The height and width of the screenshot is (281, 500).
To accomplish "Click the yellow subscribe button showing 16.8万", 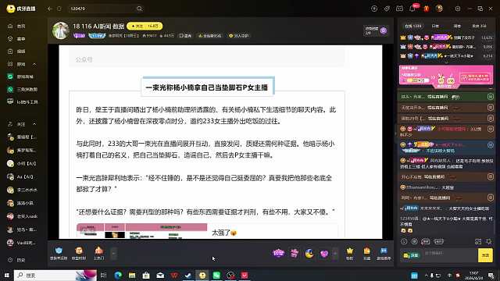I will [x=145, y=26].
